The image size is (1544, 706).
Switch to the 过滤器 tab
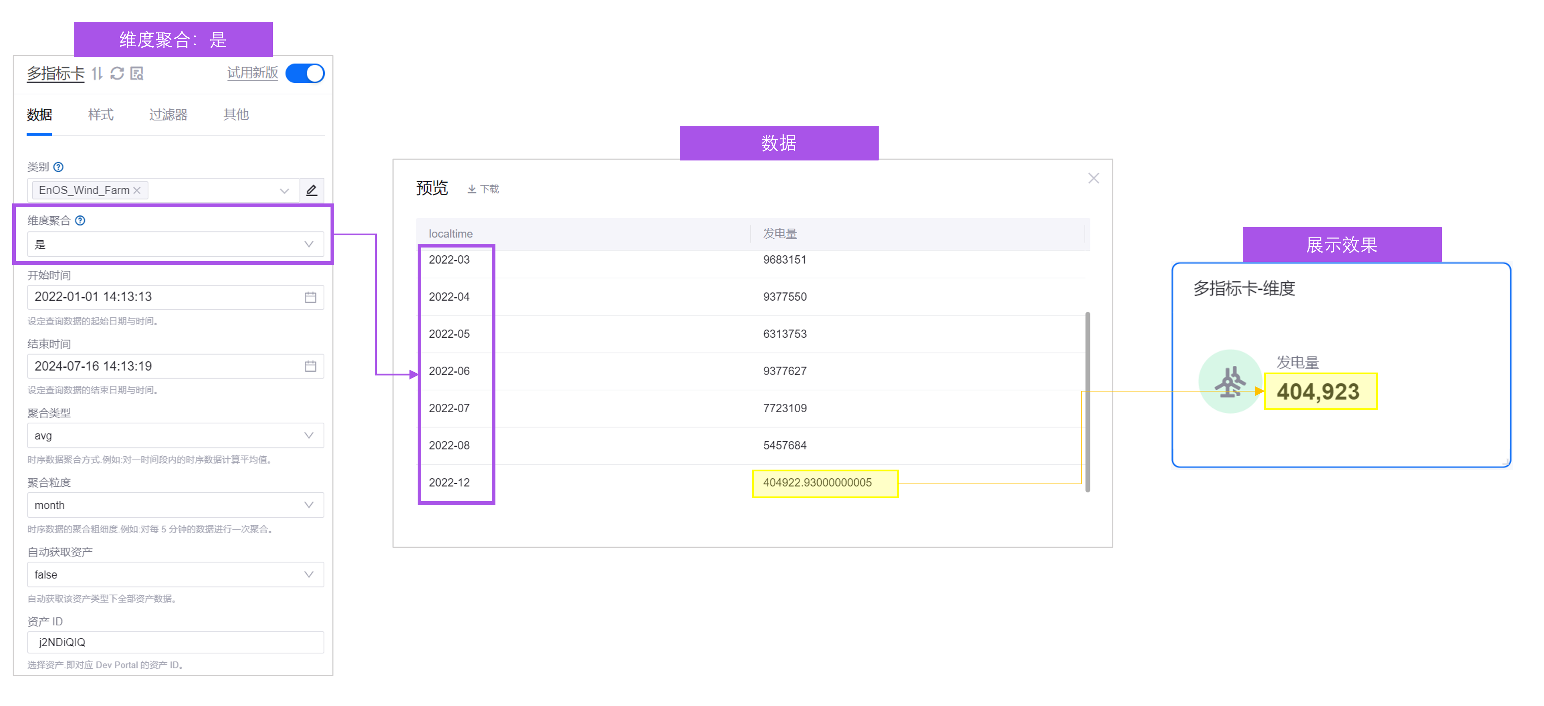[168, 114]
